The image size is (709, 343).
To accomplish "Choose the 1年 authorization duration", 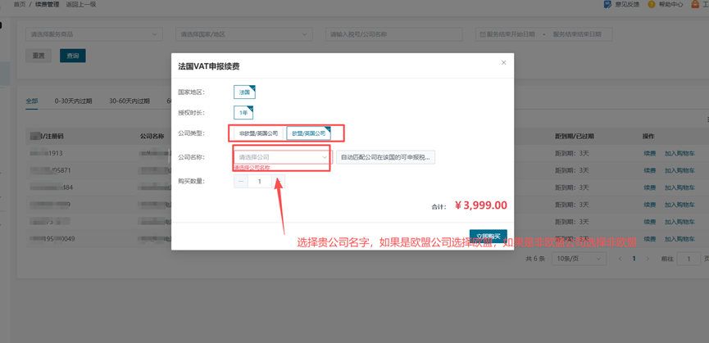I will pos(243,113).
